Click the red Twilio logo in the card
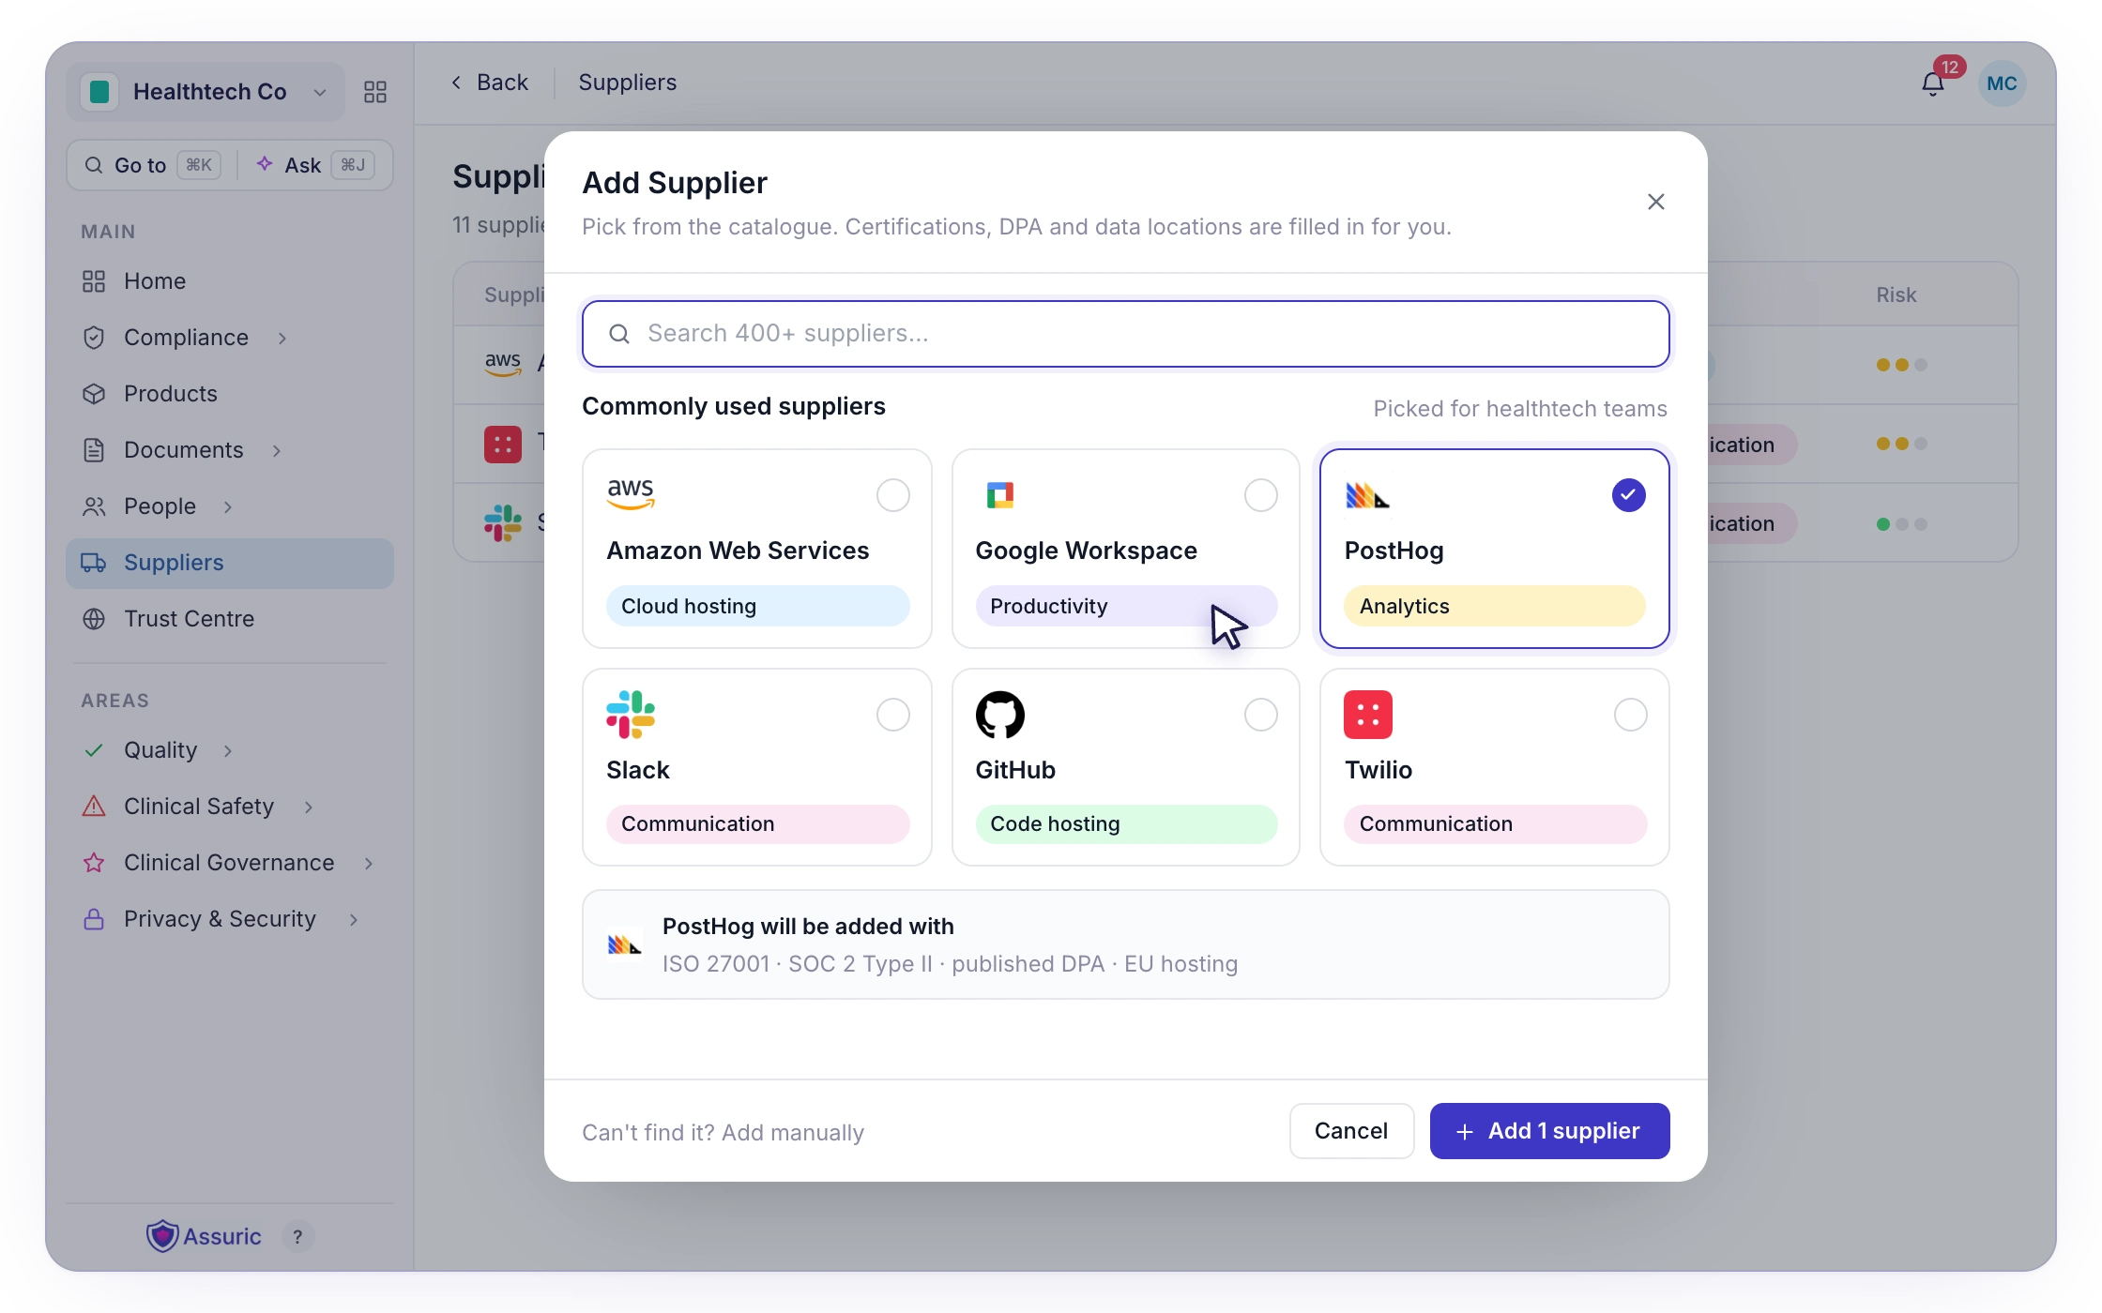 (1368, 715)
